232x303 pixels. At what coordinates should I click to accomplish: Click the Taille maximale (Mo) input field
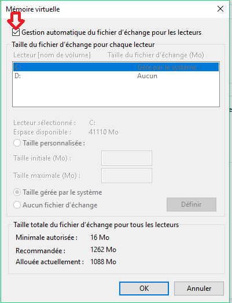click(x=127, y=176)
